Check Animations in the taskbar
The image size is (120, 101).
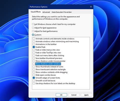34,44
